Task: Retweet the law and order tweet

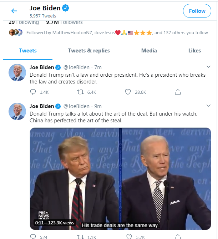Action: (81, 92)
